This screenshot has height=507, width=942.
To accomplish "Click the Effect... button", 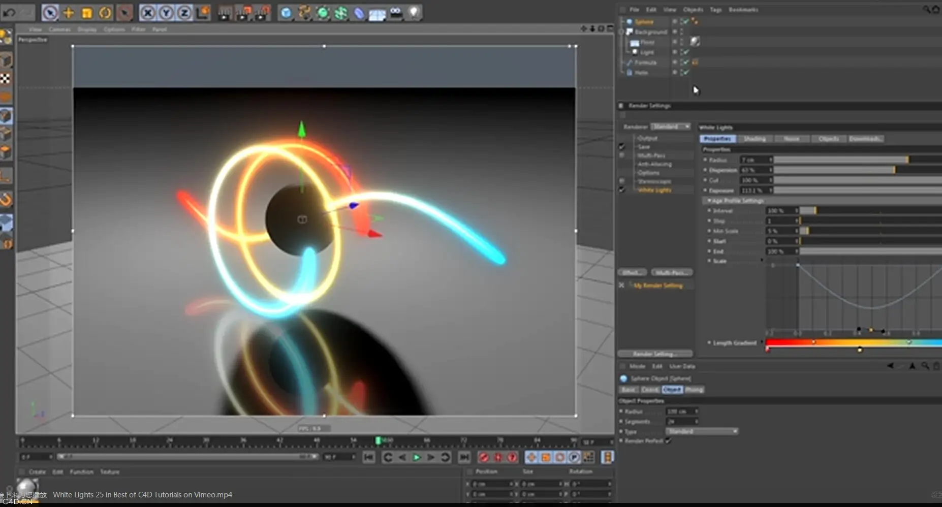I will pyautogui.click(x=632, y=272).
